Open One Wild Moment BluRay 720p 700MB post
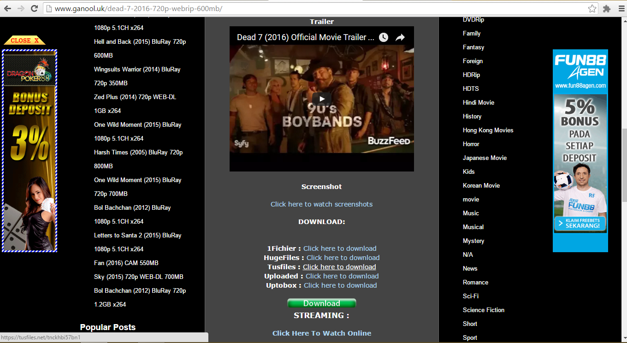627x343 pixels. 138,187
